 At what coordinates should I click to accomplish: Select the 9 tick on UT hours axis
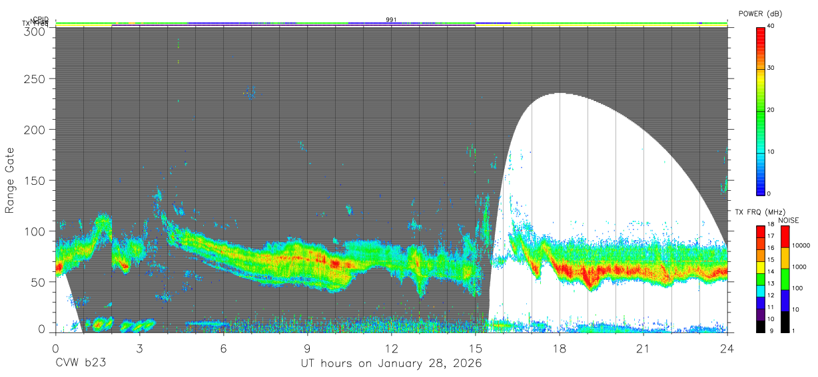pos(308,348)
